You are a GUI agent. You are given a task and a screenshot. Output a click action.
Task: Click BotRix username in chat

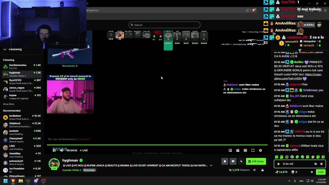point(299,62)
